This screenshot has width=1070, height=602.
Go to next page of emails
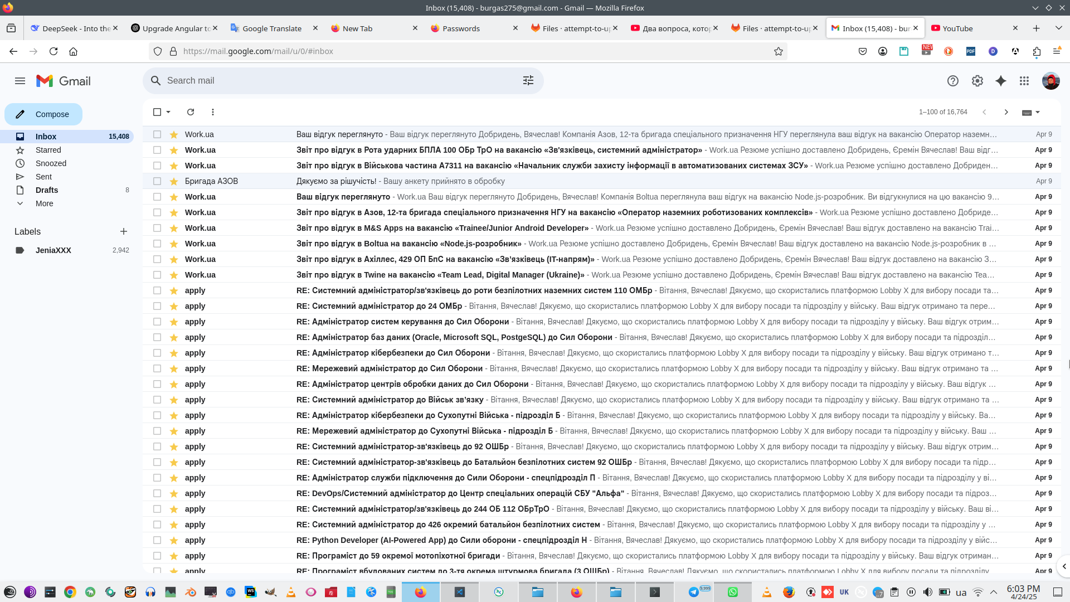coord(1006,112)
